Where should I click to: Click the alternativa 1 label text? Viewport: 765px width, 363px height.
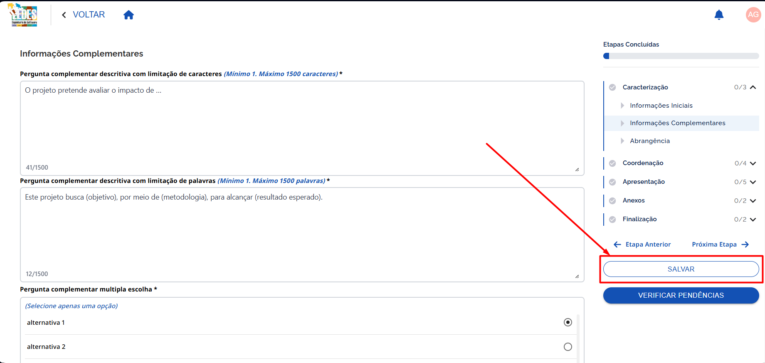[x=46, y=323]
